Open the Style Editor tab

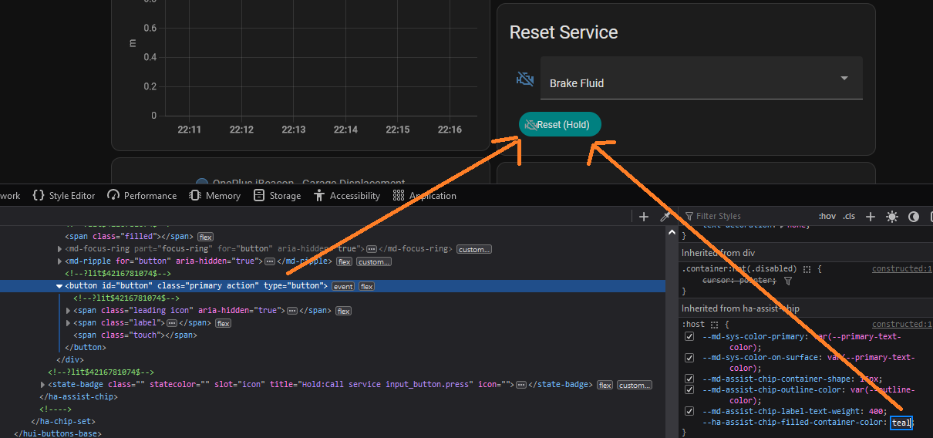[x=64, y=196]
